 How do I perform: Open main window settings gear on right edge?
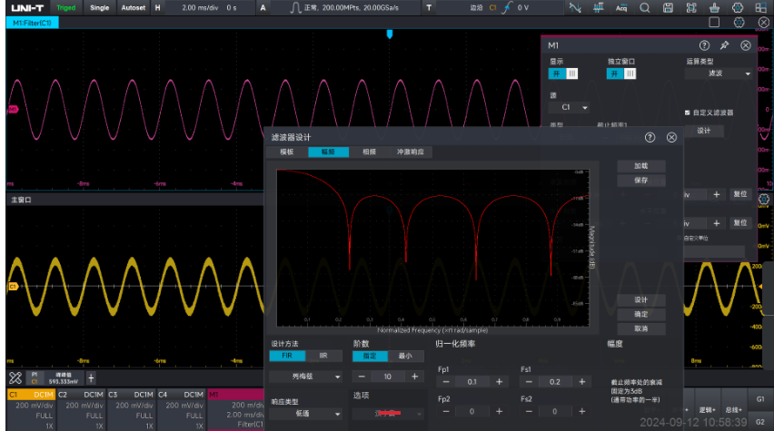click(764, 200)
